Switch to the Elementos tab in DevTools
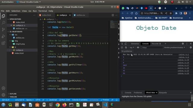 coord(135,44)
